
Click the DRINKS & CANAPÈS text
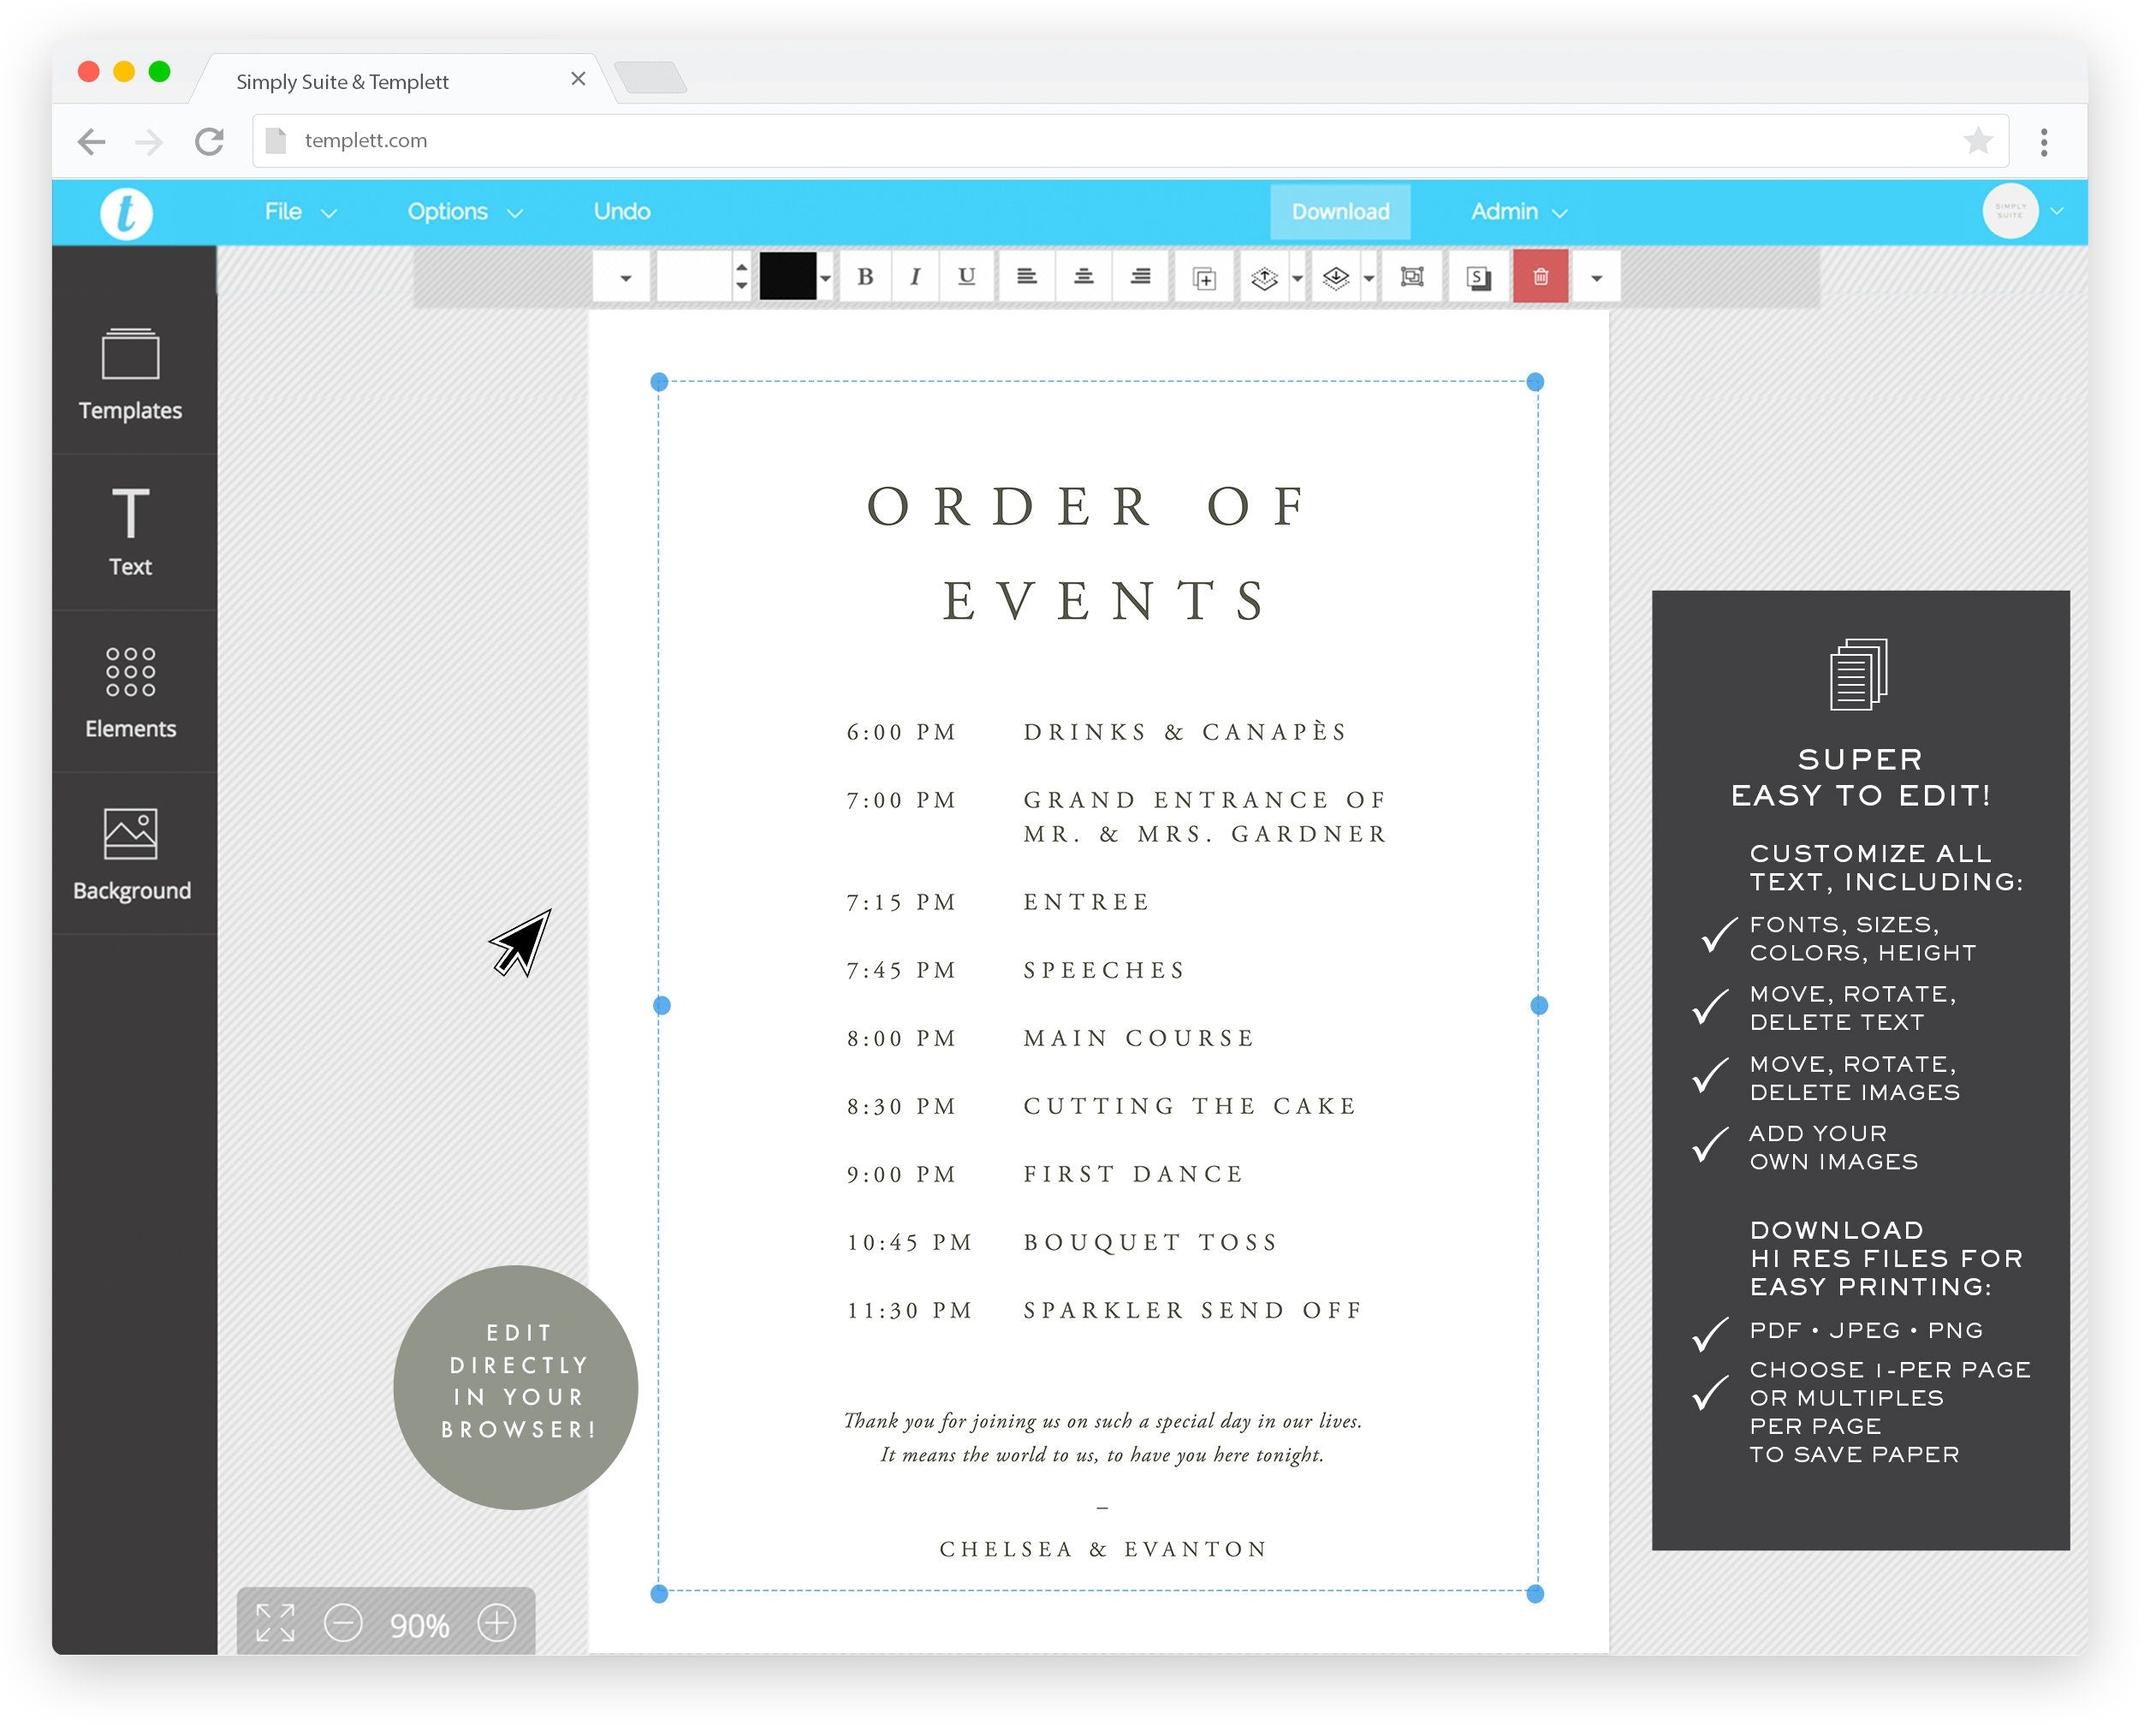[x=1185, y=732]
